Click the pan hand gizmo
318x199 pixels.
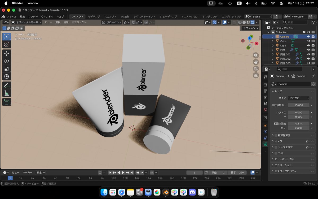coord(256,62)
